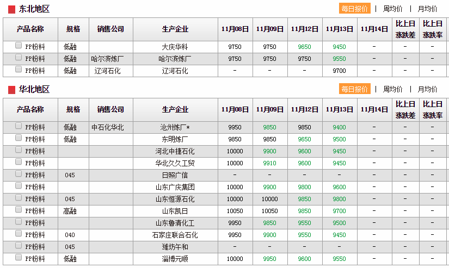Check the 沧州炼厂 row checkbox

(x=19, y=126)
